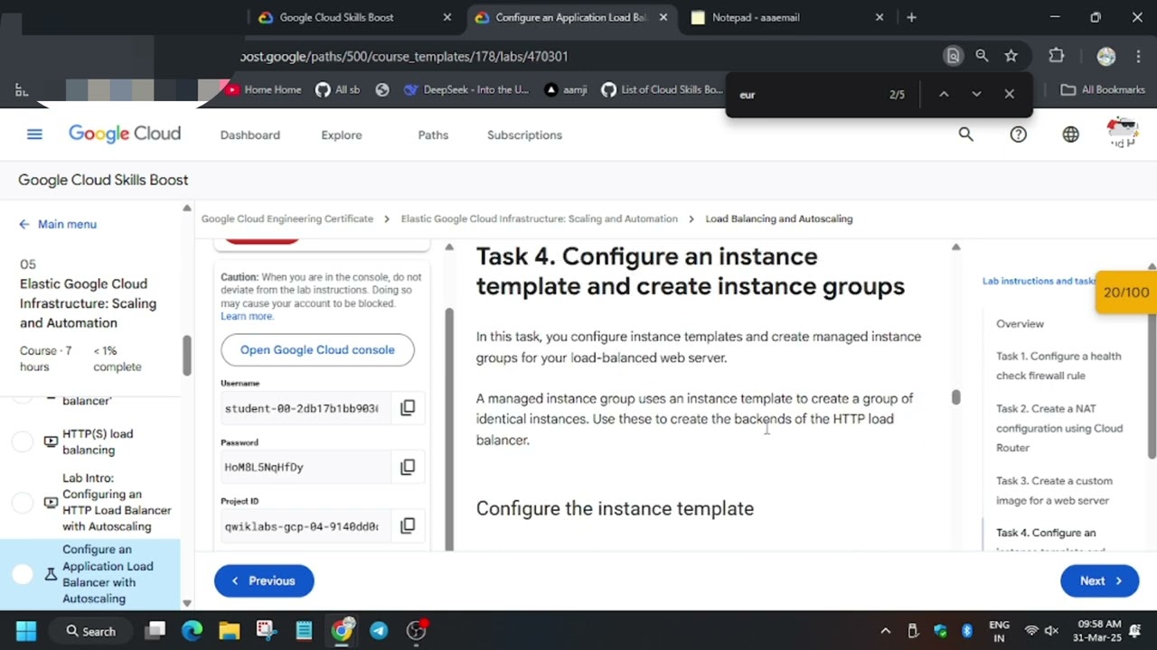The width and height of the screenshot is (1157, 650).
Task: Open the Windows Start menu
Action: (x=26, y=630)
